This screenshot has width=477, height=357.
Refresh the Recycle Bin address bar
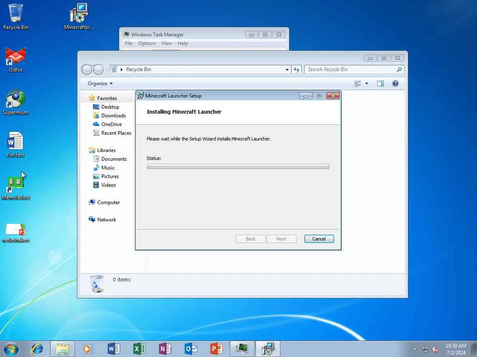point(296,69)
